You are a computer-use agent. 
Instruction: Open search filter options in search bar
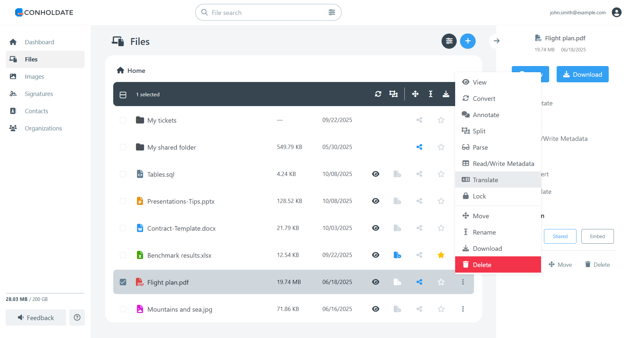point(332,12)
